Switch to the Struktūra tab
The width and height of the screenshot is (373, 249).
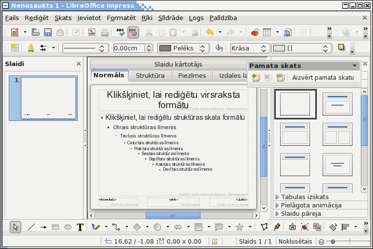[150, 76]
